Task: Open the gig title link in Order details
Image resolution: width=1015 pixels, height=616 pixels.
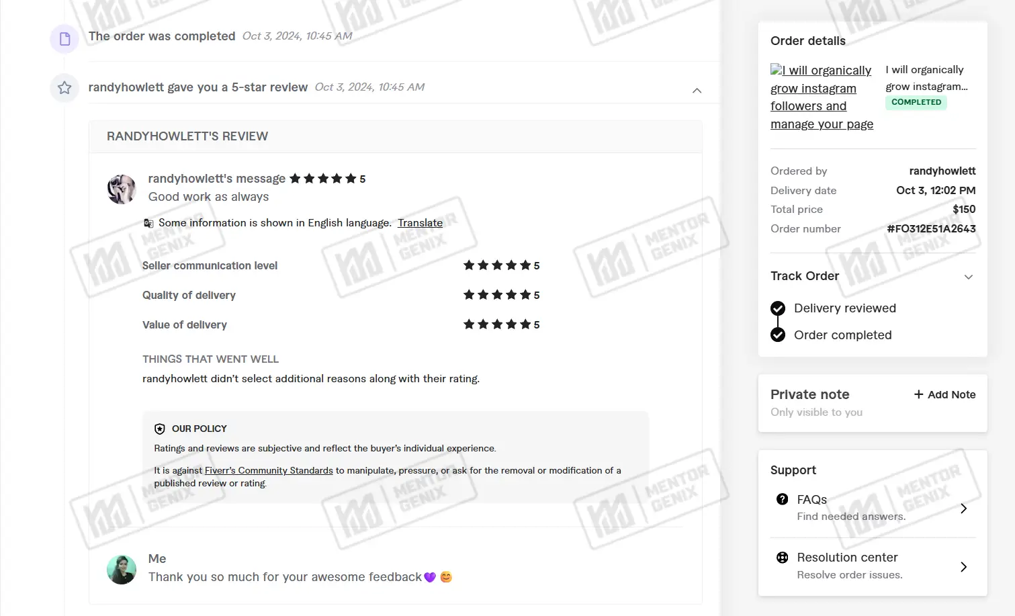Action: [822, 97]
